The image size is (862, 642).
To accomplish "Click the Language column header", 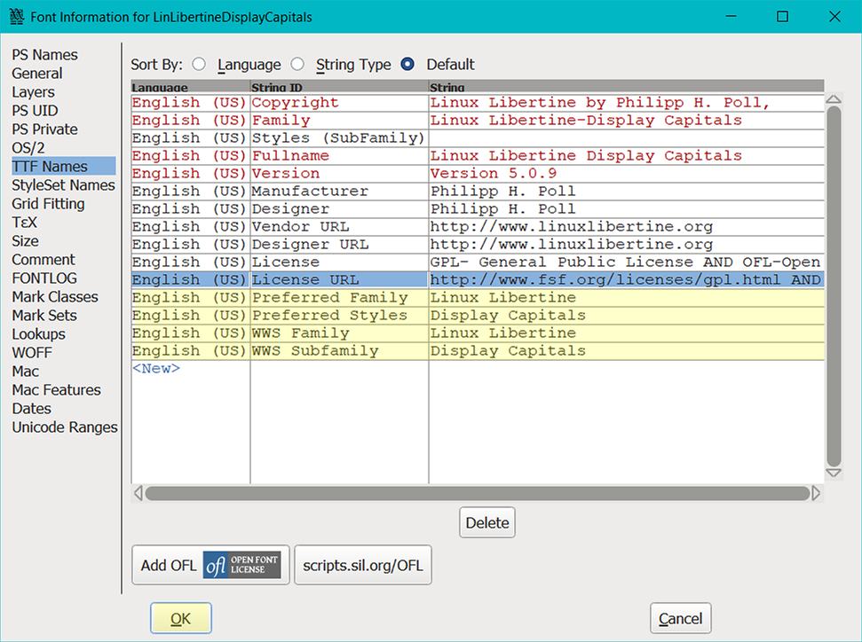I will [191, 87].
